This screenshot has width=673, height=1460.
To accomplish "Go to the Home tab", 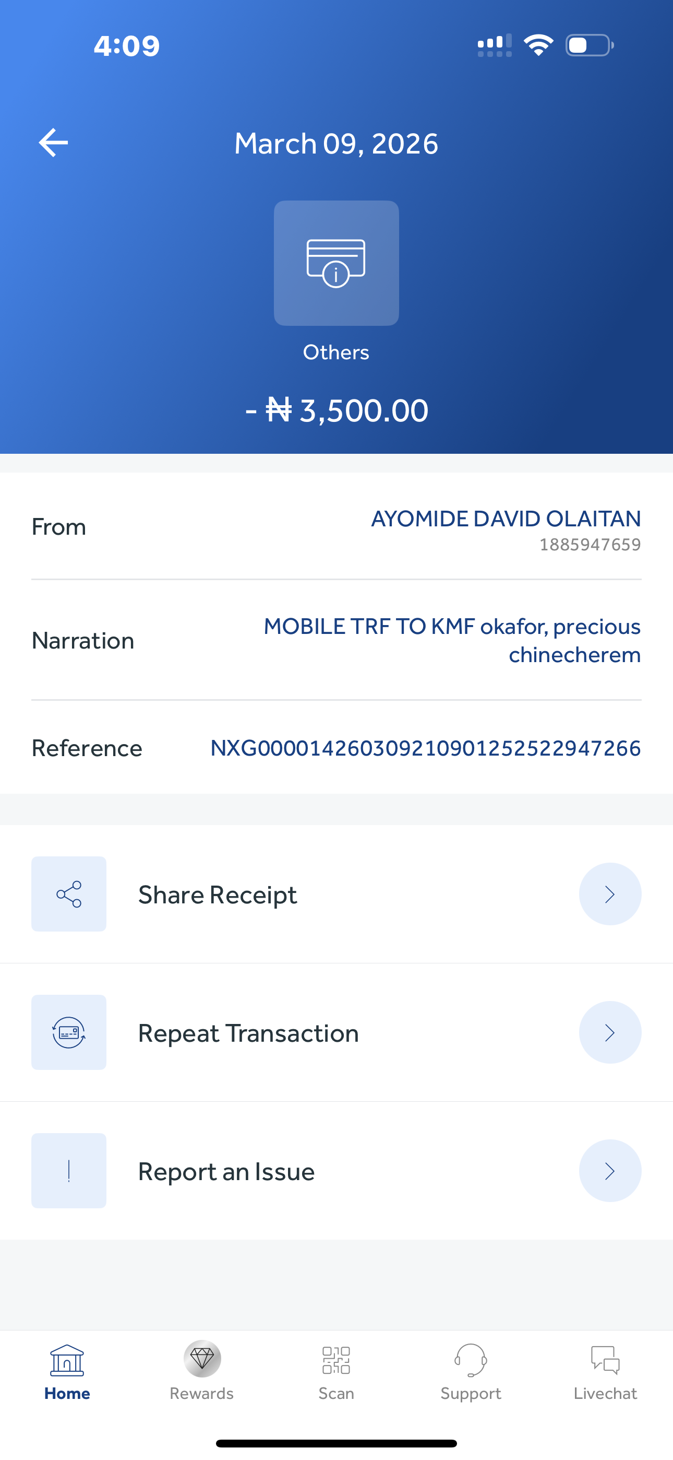I will pos(67,1372).
